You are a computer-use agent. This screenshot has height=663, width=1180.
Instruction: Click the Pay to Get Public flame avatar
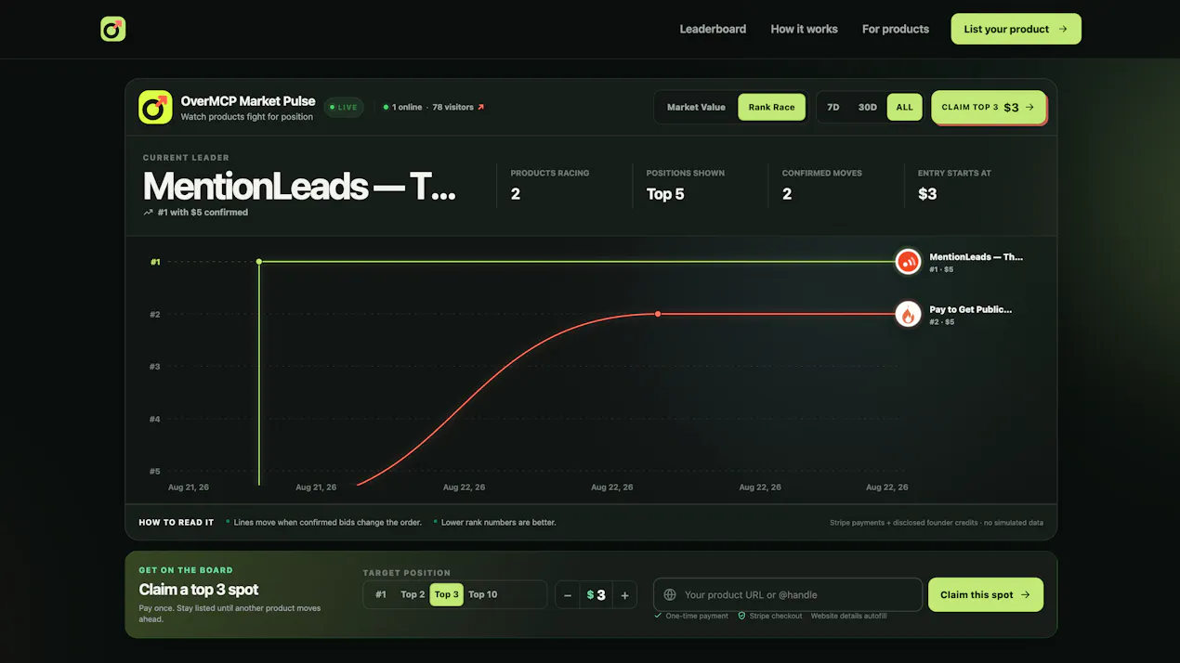tap(908, 314)
